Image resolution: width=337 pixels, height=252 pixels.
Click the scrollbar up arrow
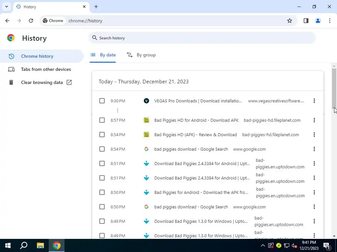[x=334, y=66]
